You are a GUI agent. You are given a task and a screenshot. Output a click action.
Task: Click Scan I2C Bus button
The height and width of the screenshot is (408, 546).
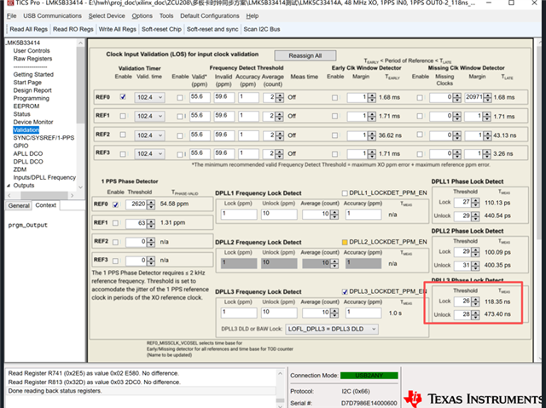click(262, 29)
